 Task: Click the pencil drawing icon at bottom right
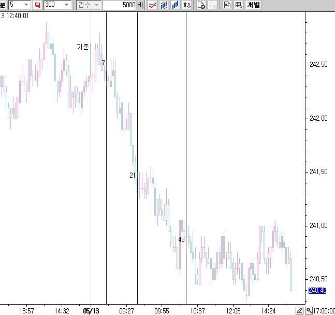coord(299,310)
